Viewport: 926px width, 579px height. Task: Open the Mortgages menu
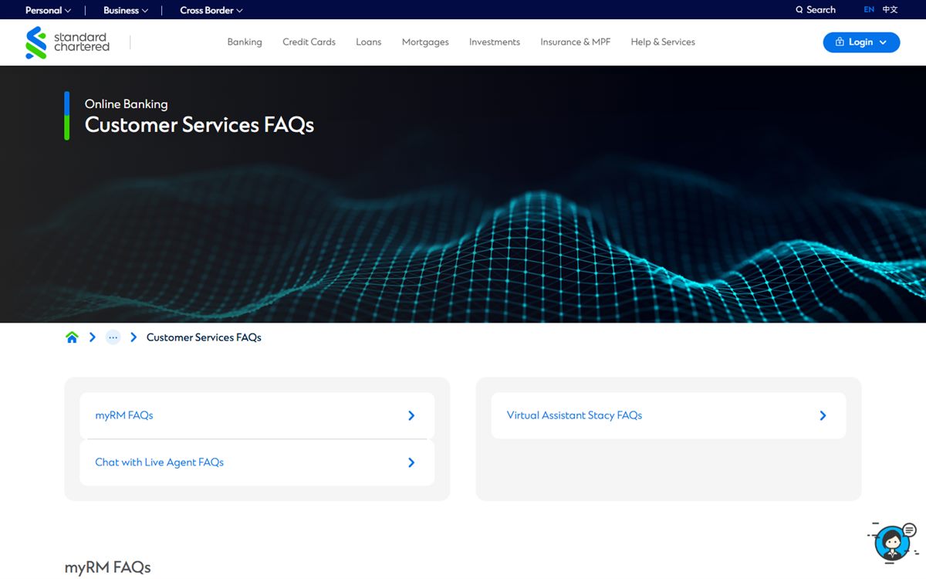pyautogui.click(x=425, y=42)
